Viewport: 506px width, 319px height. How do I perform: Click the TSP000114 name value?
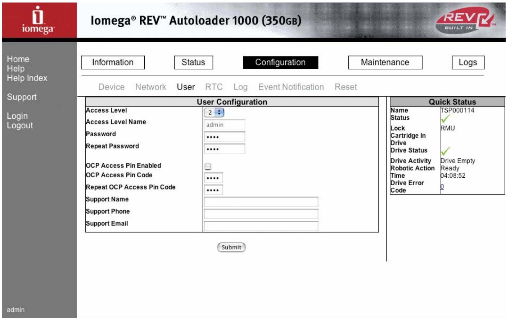click(457, 110)
